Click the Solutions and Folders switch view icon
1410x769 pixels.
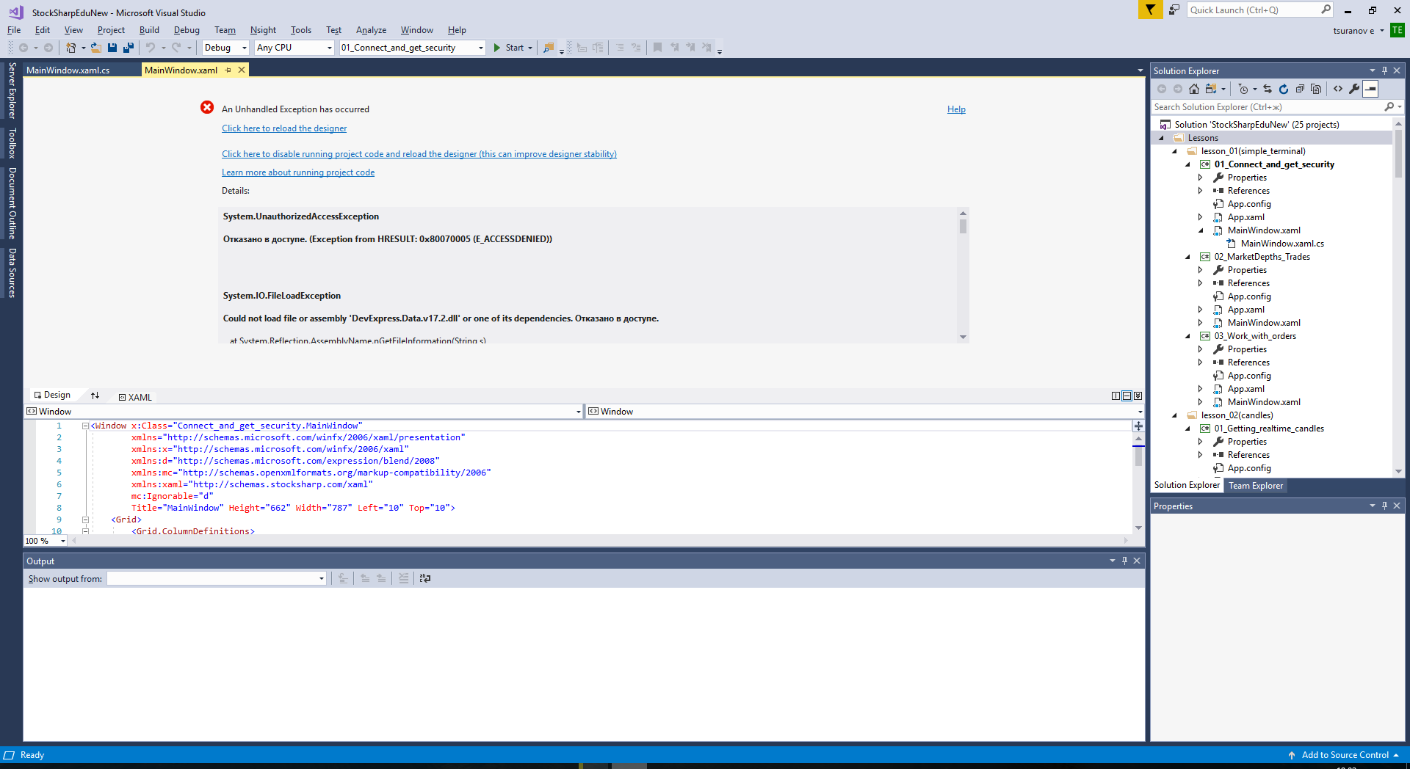pos(1211,89)
